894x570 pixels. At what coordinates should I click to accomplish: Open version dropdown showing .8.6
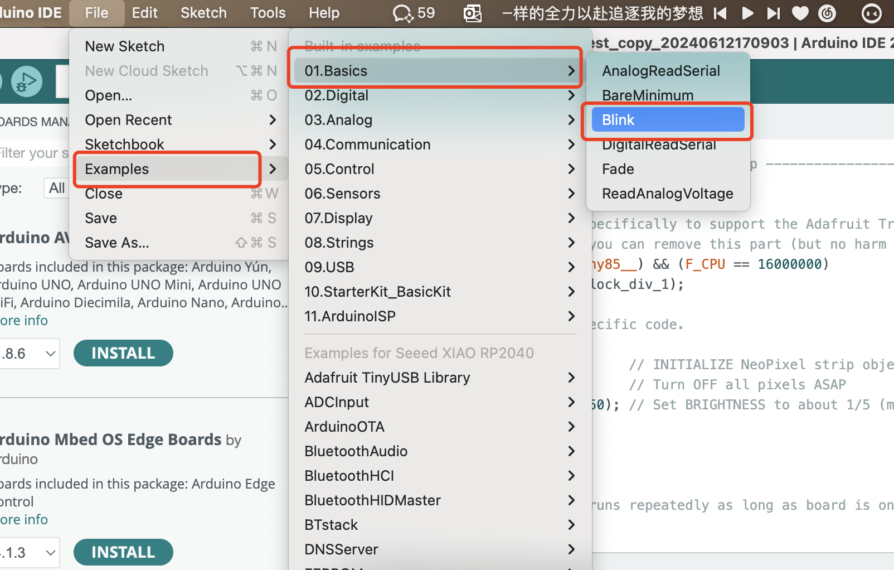pyautogui.click(x=29, y=354)
